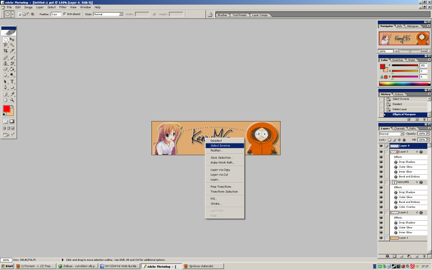
Task: Select the Crop tool
Action: point(5,51)
